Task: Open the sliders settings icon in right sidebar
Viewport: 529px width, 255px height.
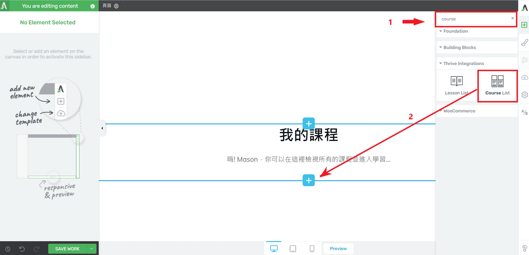Action: click(524, 60)
